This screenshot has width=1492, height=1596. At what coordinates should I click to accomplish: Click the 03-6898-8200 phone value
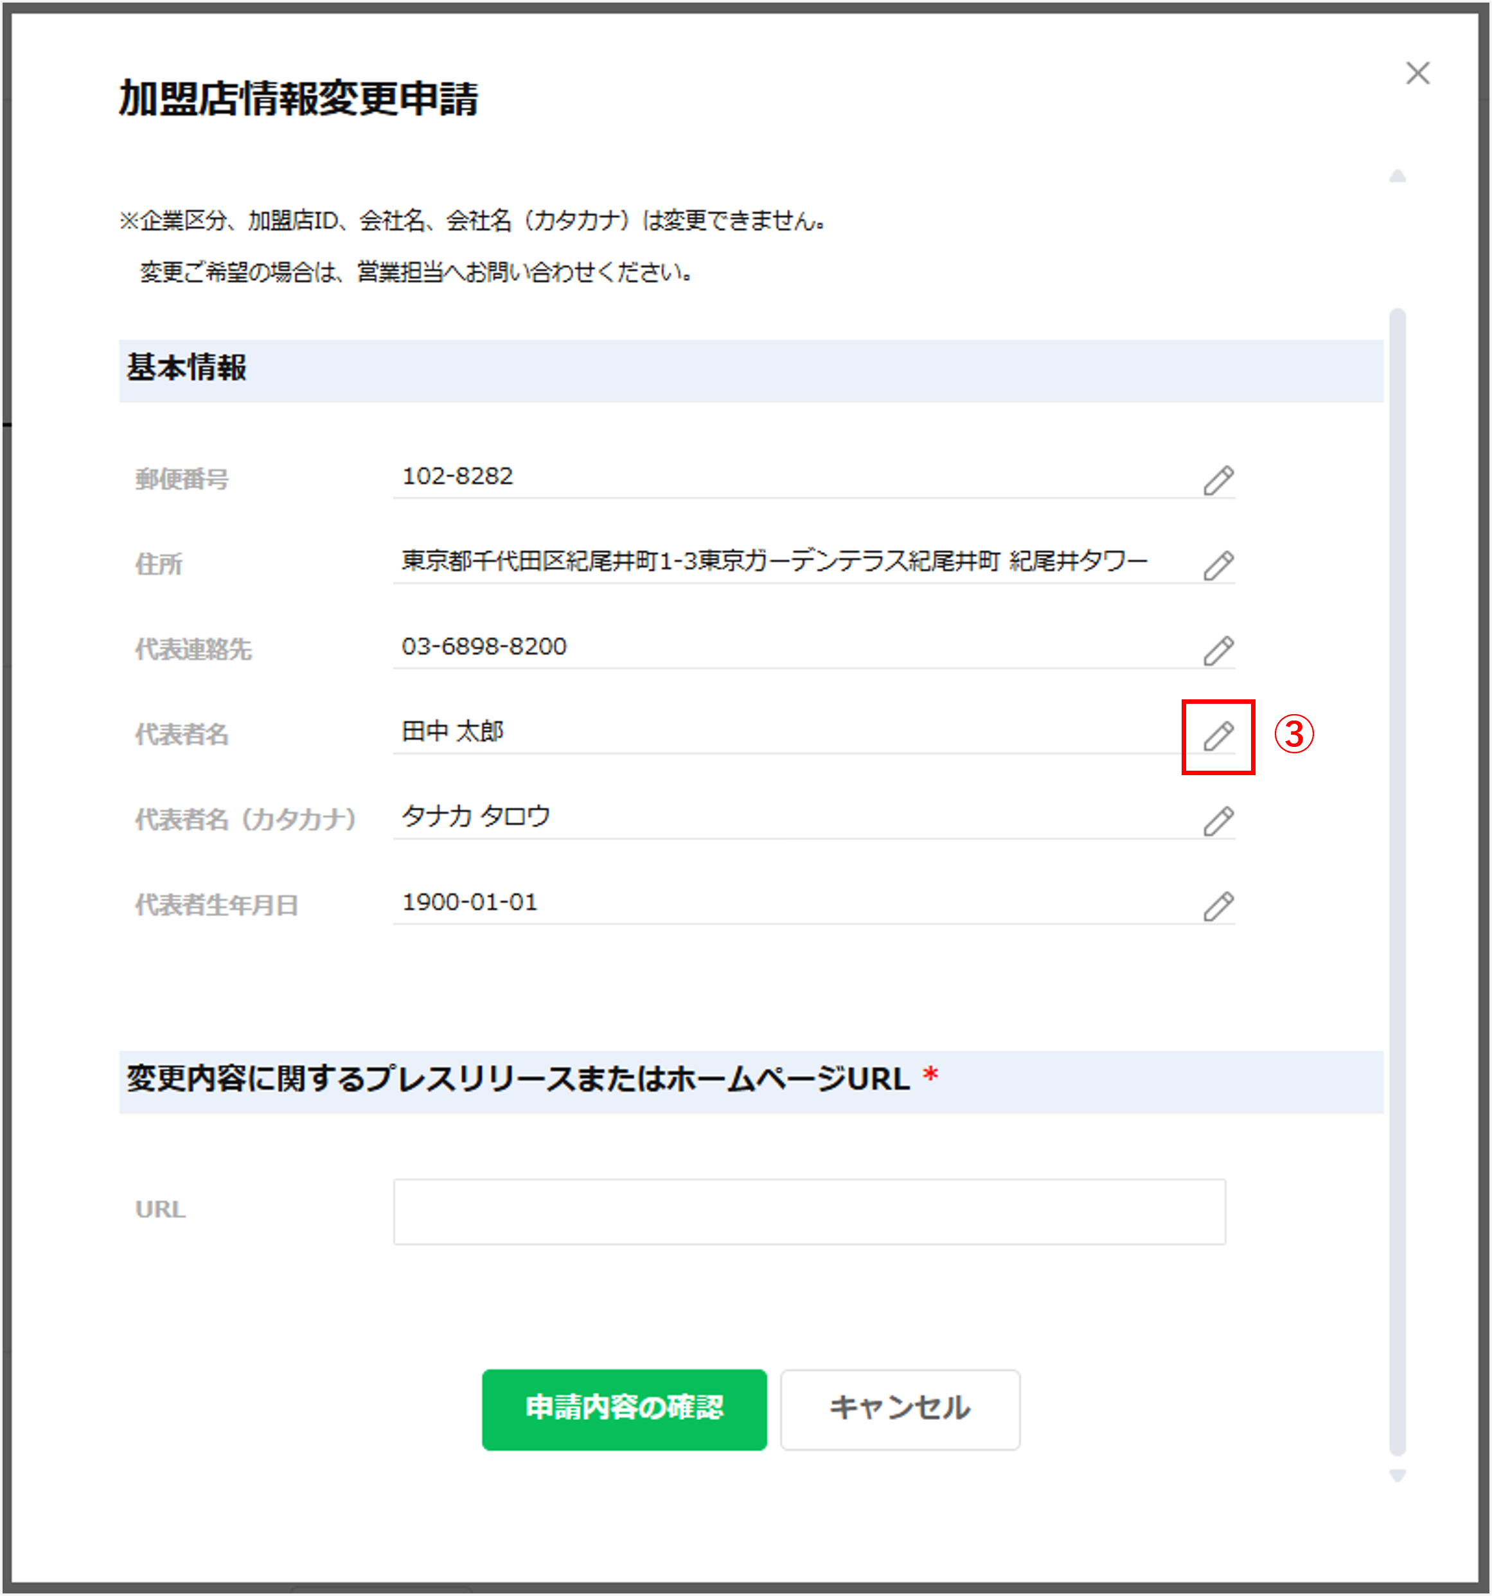click(x=484, y=646)
